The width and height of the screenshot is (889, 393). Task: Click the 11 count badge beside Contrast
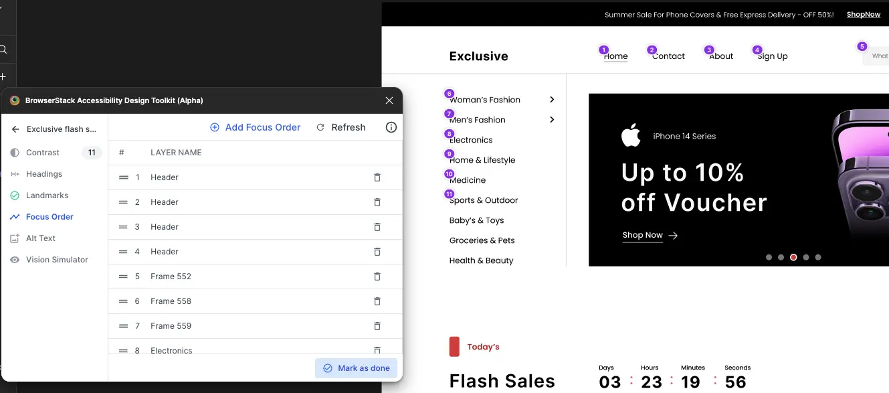[92, 153]
